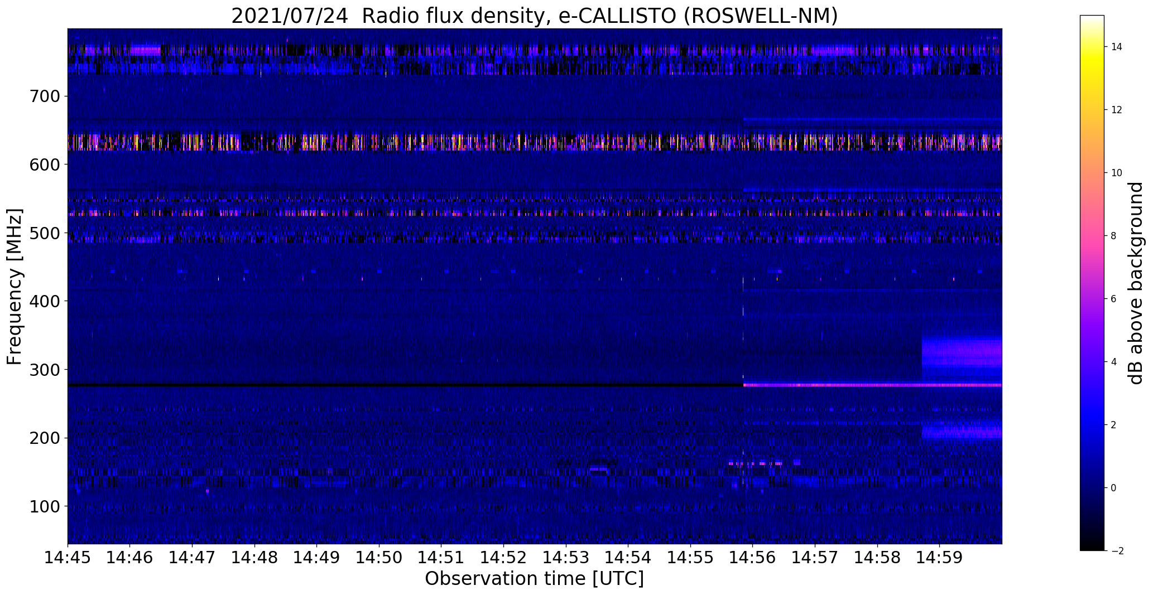Click the purple burst patch near 320 MHz at 14:59
This screenshot has height=595, width=1153.
click(962, 352)
